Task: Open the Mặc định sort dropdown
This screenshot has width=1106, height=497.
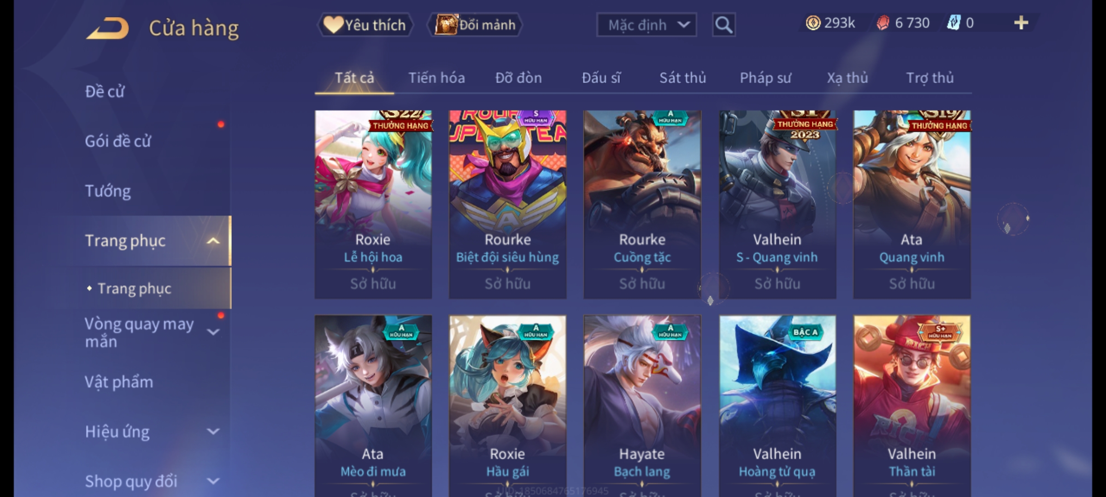Action: pyautogui.click(x=647, y=25)
